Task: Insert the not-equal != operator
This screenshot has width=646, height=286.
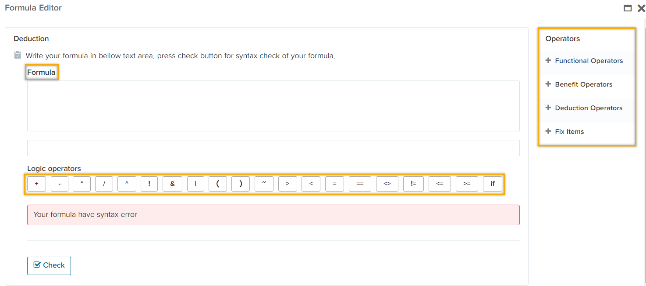Action: coord(413,184)
